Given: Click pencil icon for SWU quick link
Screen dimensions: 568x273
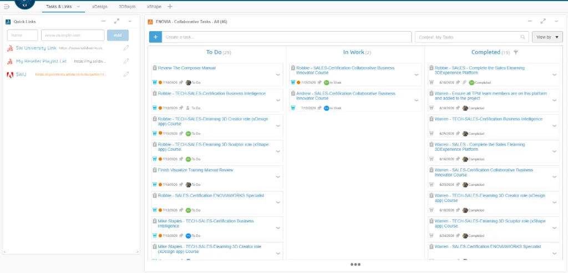Looking at the screenshot, I should click(x=126, y=74).
